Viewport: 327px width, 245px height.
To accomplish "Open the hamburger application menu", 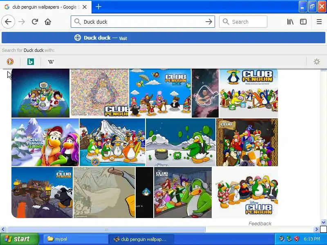I will (x=319, y=22).
